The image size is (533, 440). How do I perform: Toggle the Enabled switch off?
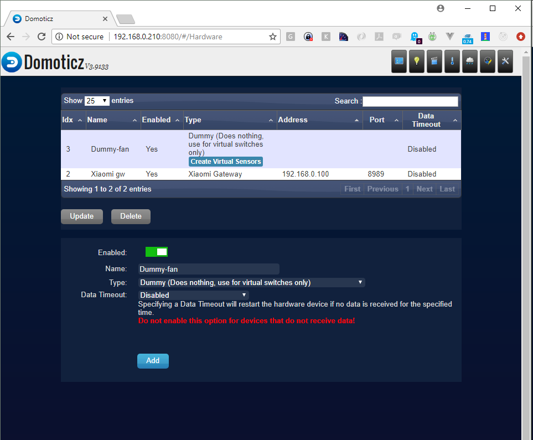click(x=157, y=252)
